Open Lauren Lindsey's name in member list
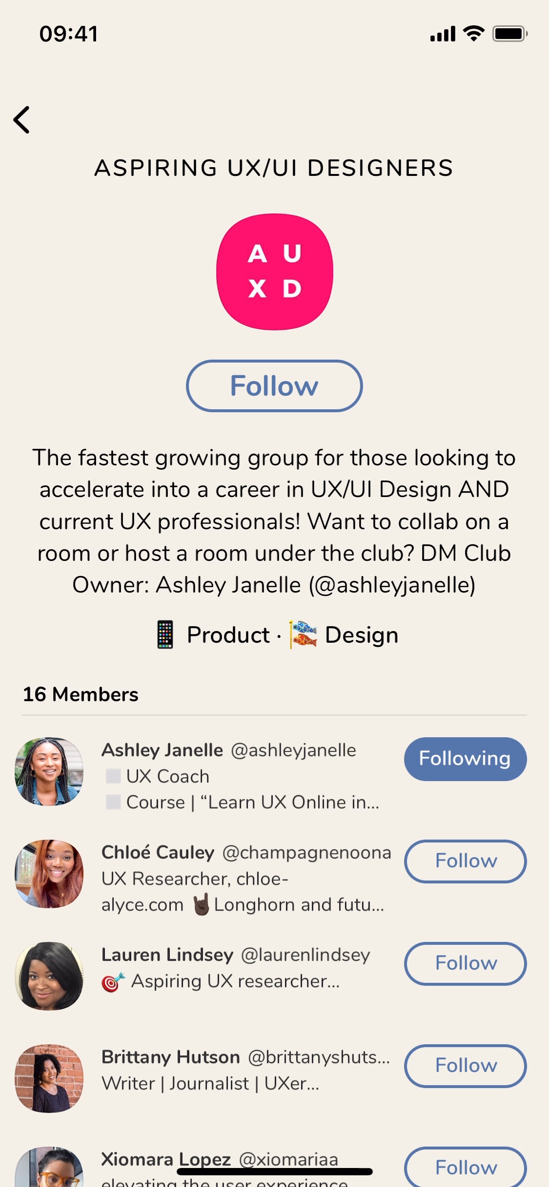549x1187 pixels. tap(167, 955)
